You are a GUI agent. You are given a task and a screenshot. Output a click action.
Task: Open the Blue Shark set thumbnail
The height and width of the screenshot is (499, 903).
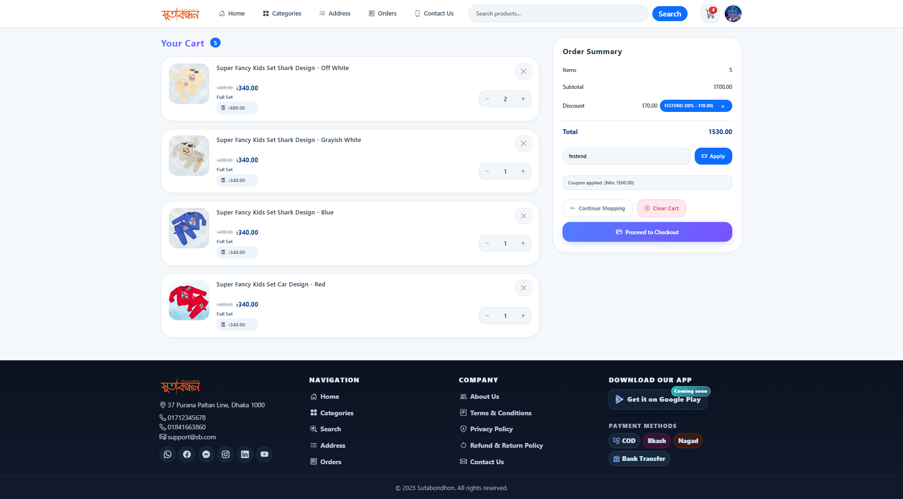[x=189, y=228]
